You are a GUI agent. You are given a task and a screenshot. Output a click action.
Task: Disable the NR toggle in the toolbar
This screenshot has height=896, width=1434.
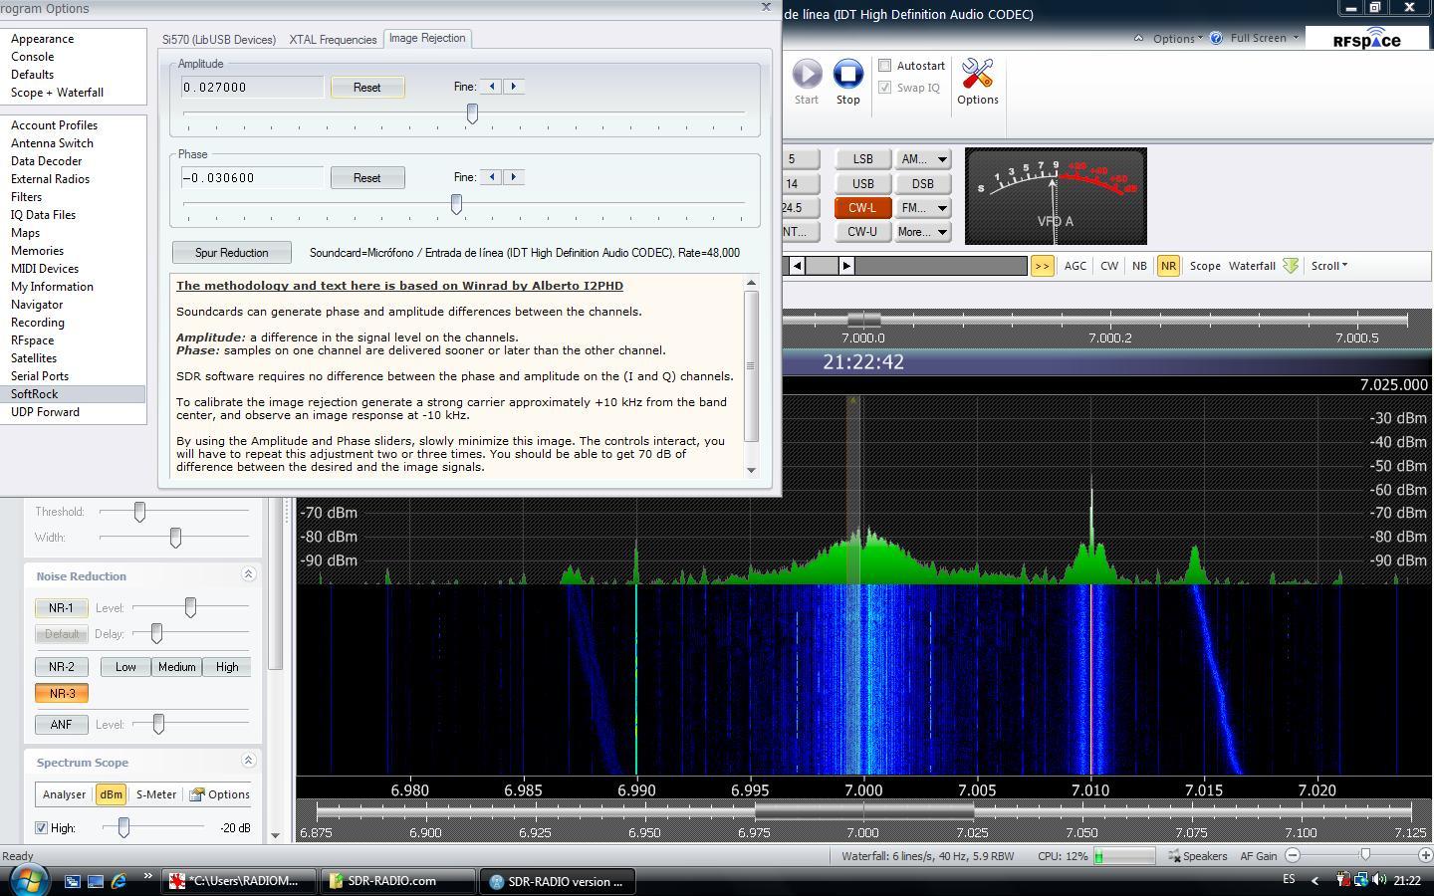click(1167, 266)
